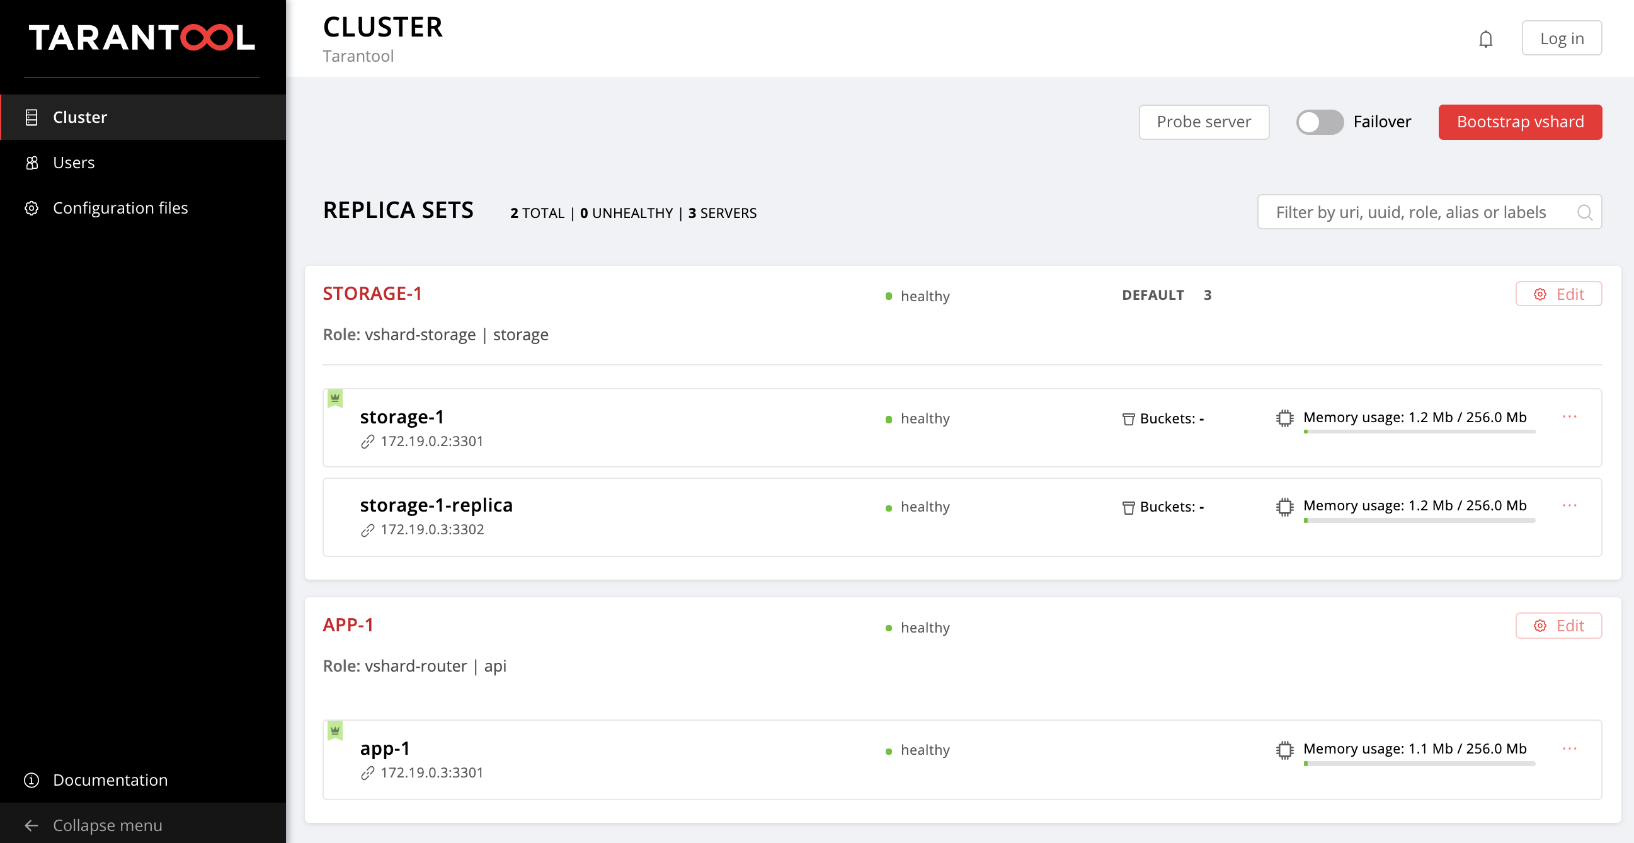The height and width of the screenshot is (843, 1634).
Task: Open the Users menu item
Action: (x=74, y=163)
